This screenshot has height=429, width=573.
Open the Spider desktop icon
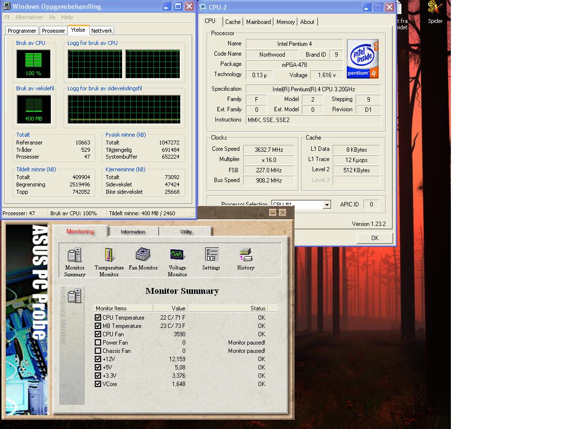[x=435, y=13]
